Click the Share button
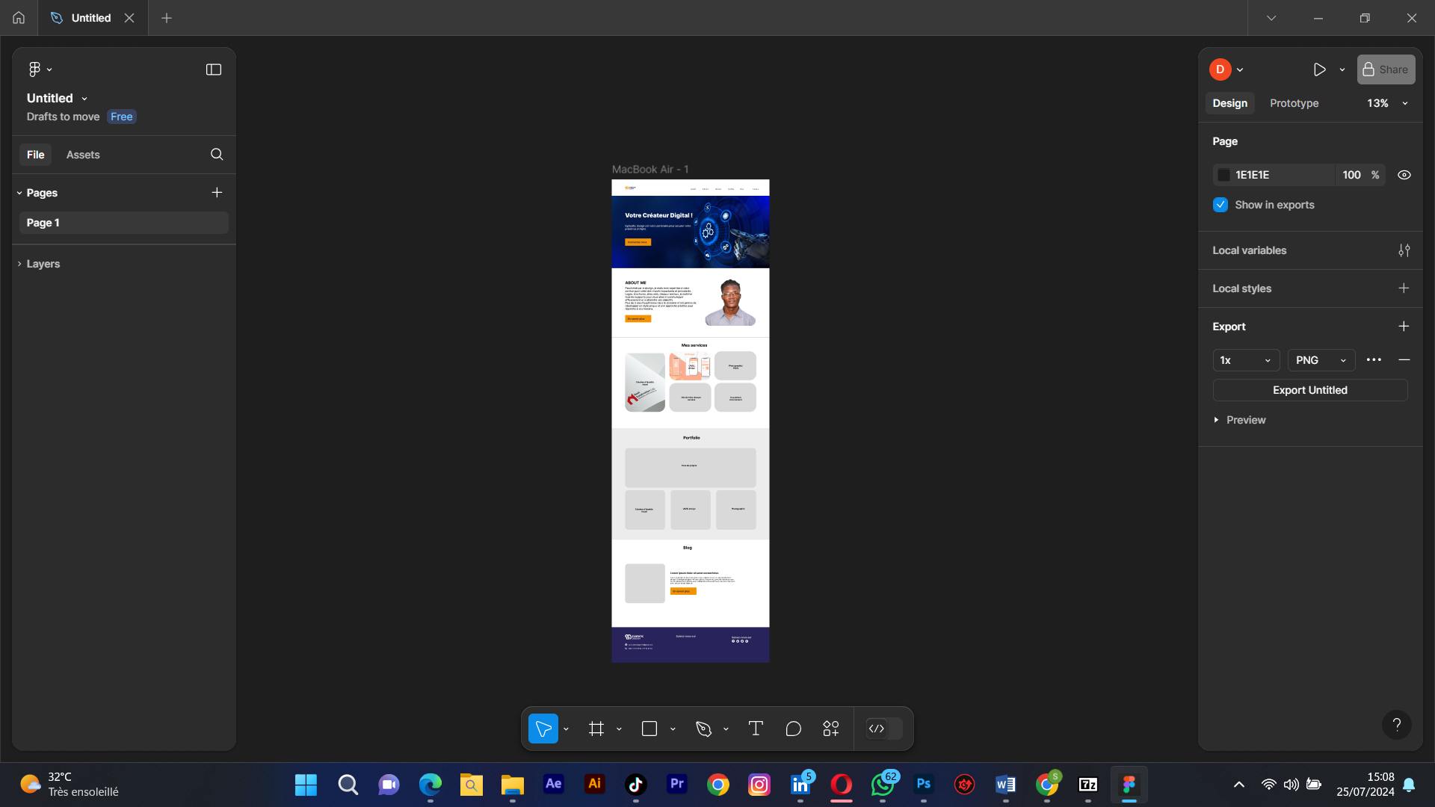This screenshot has width=1435, height=807. (x=1386, y=69)
